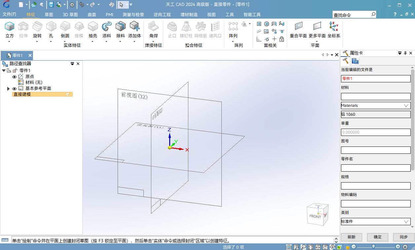Close the 路径查找器 panel
415x250 pixels.
click(78, 64)
